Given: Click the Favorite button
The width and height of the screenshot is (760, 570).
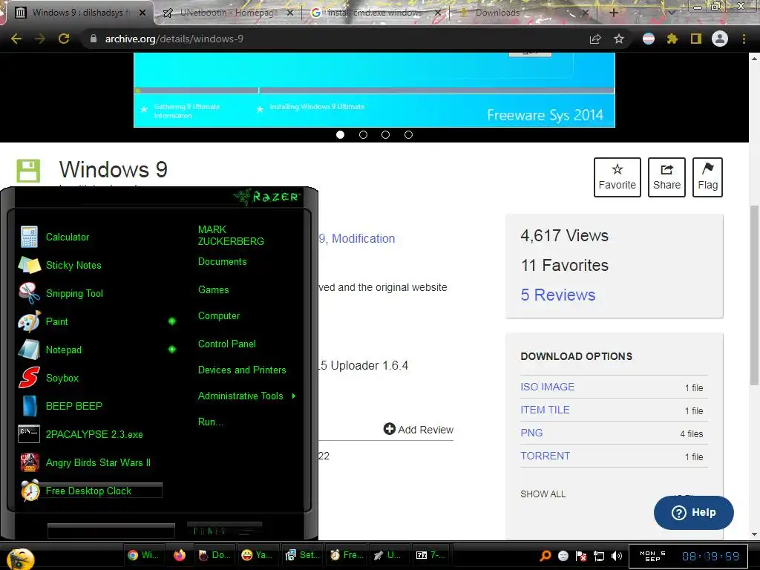Looking at the screenshot, I should pyautogui.click(x=617, y=177).
